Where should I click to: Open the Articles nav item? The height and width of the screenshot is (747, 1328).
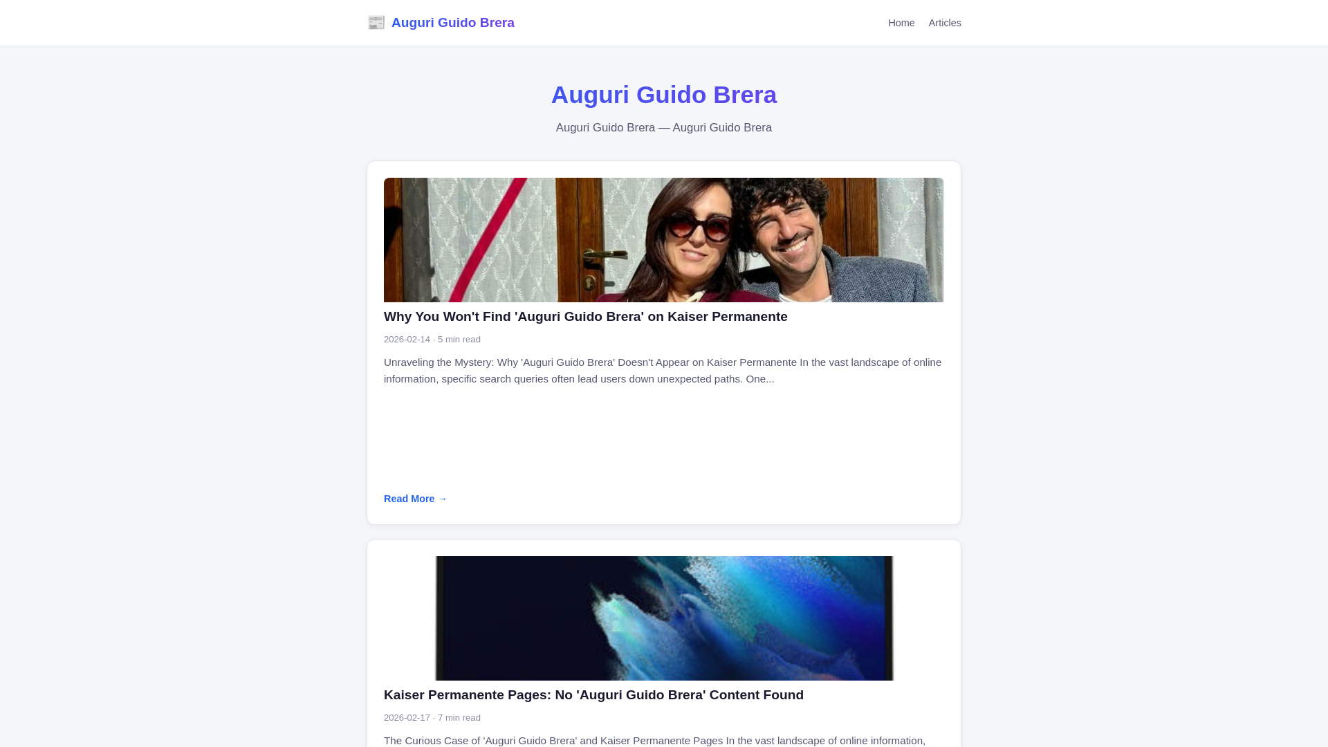[x=945, y=23]
